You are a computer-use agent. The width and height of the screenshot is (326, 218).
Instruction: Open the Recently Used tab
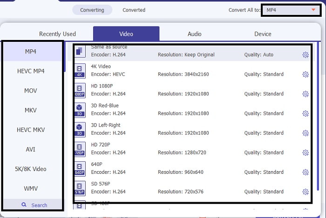tap(57, 34)
